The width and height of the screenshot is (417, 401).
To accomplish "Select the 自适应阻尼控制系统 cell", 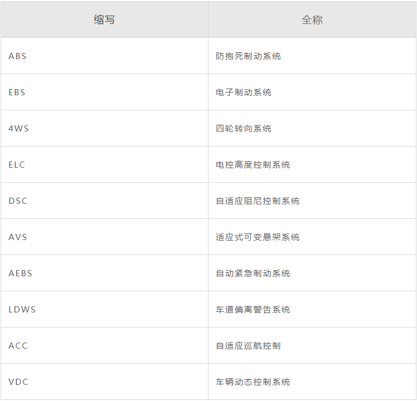I will [312, 200].
